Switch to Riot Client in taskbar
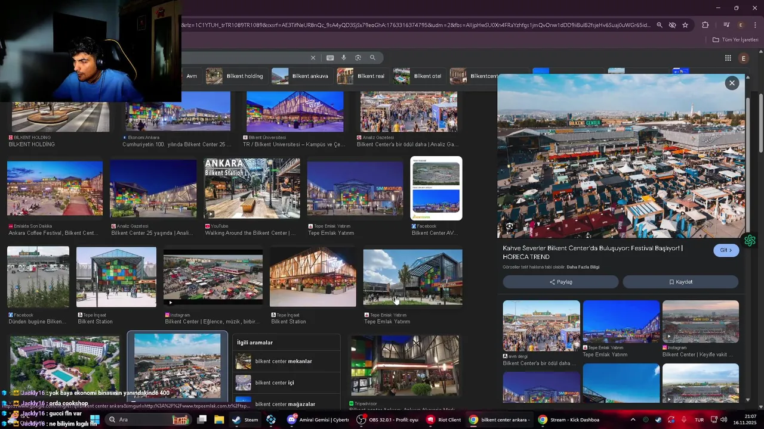764x429 pixels. [445, 419]
